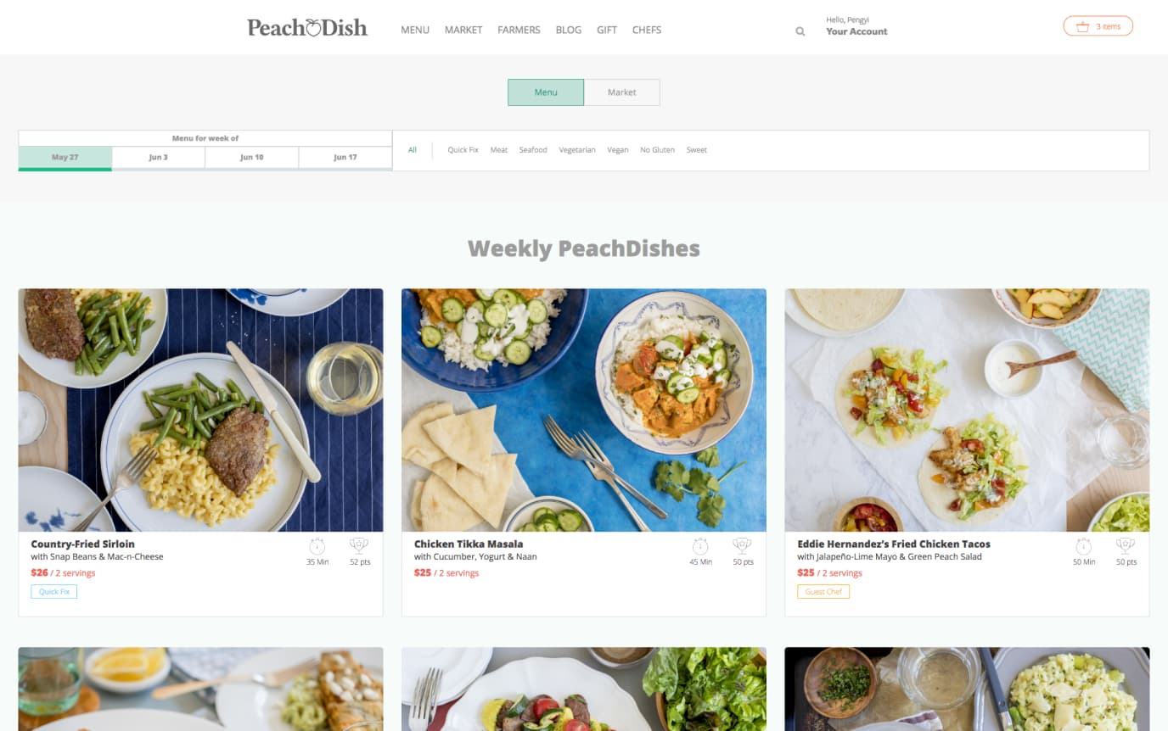
Task: Click the Guest Chef tag on tacos
Action: click(823, 592)
